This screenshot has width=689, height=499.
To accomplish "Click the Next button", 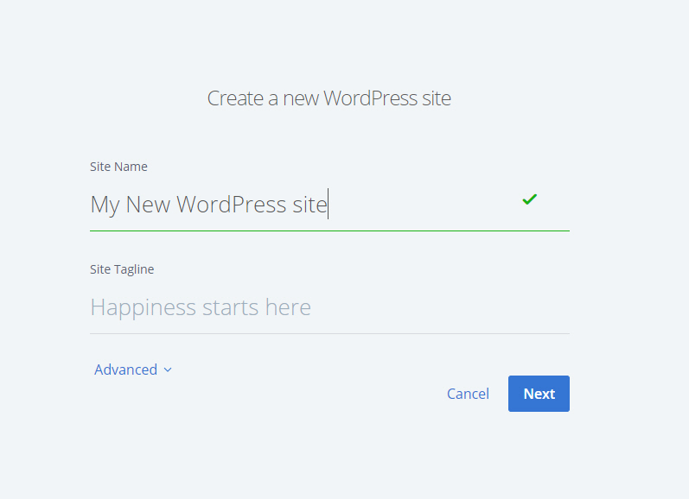I will [539, 394].
